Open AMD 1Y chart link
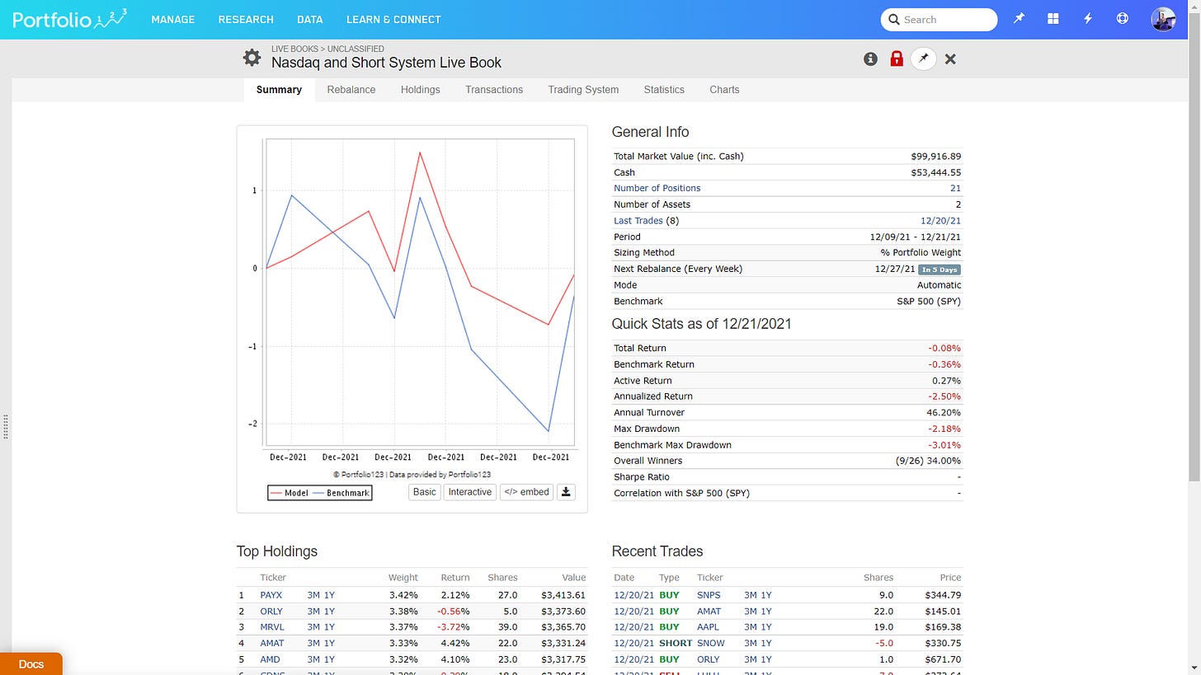The image size is (1201, 675). [x=329, y=659]
